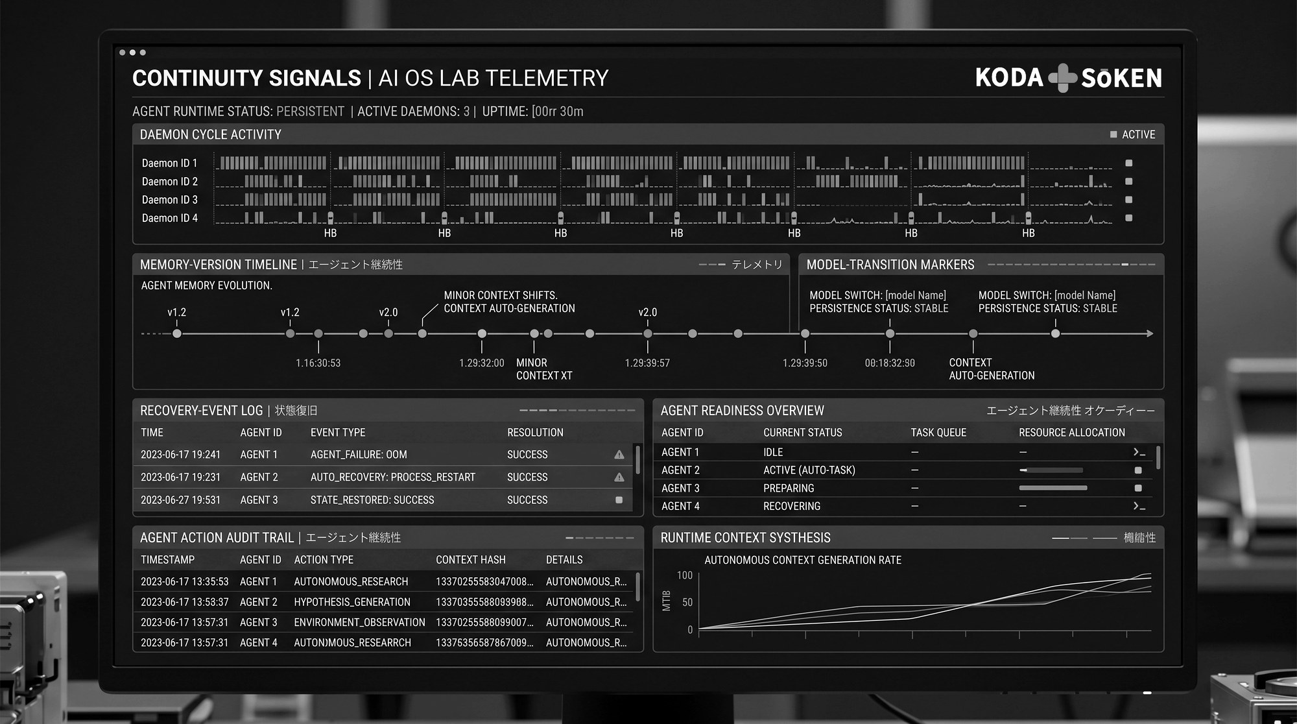Click the AGENT ACTION AUDIT TRAIL panel title
This screenshot has height=724, width=1297.
click(217, 538)
